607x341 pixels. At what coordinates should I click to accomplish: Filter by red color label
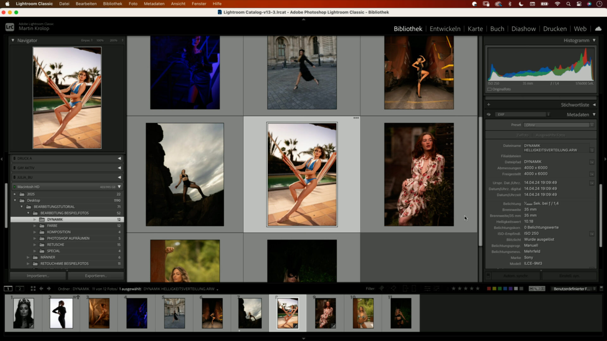tap(489, 289)
